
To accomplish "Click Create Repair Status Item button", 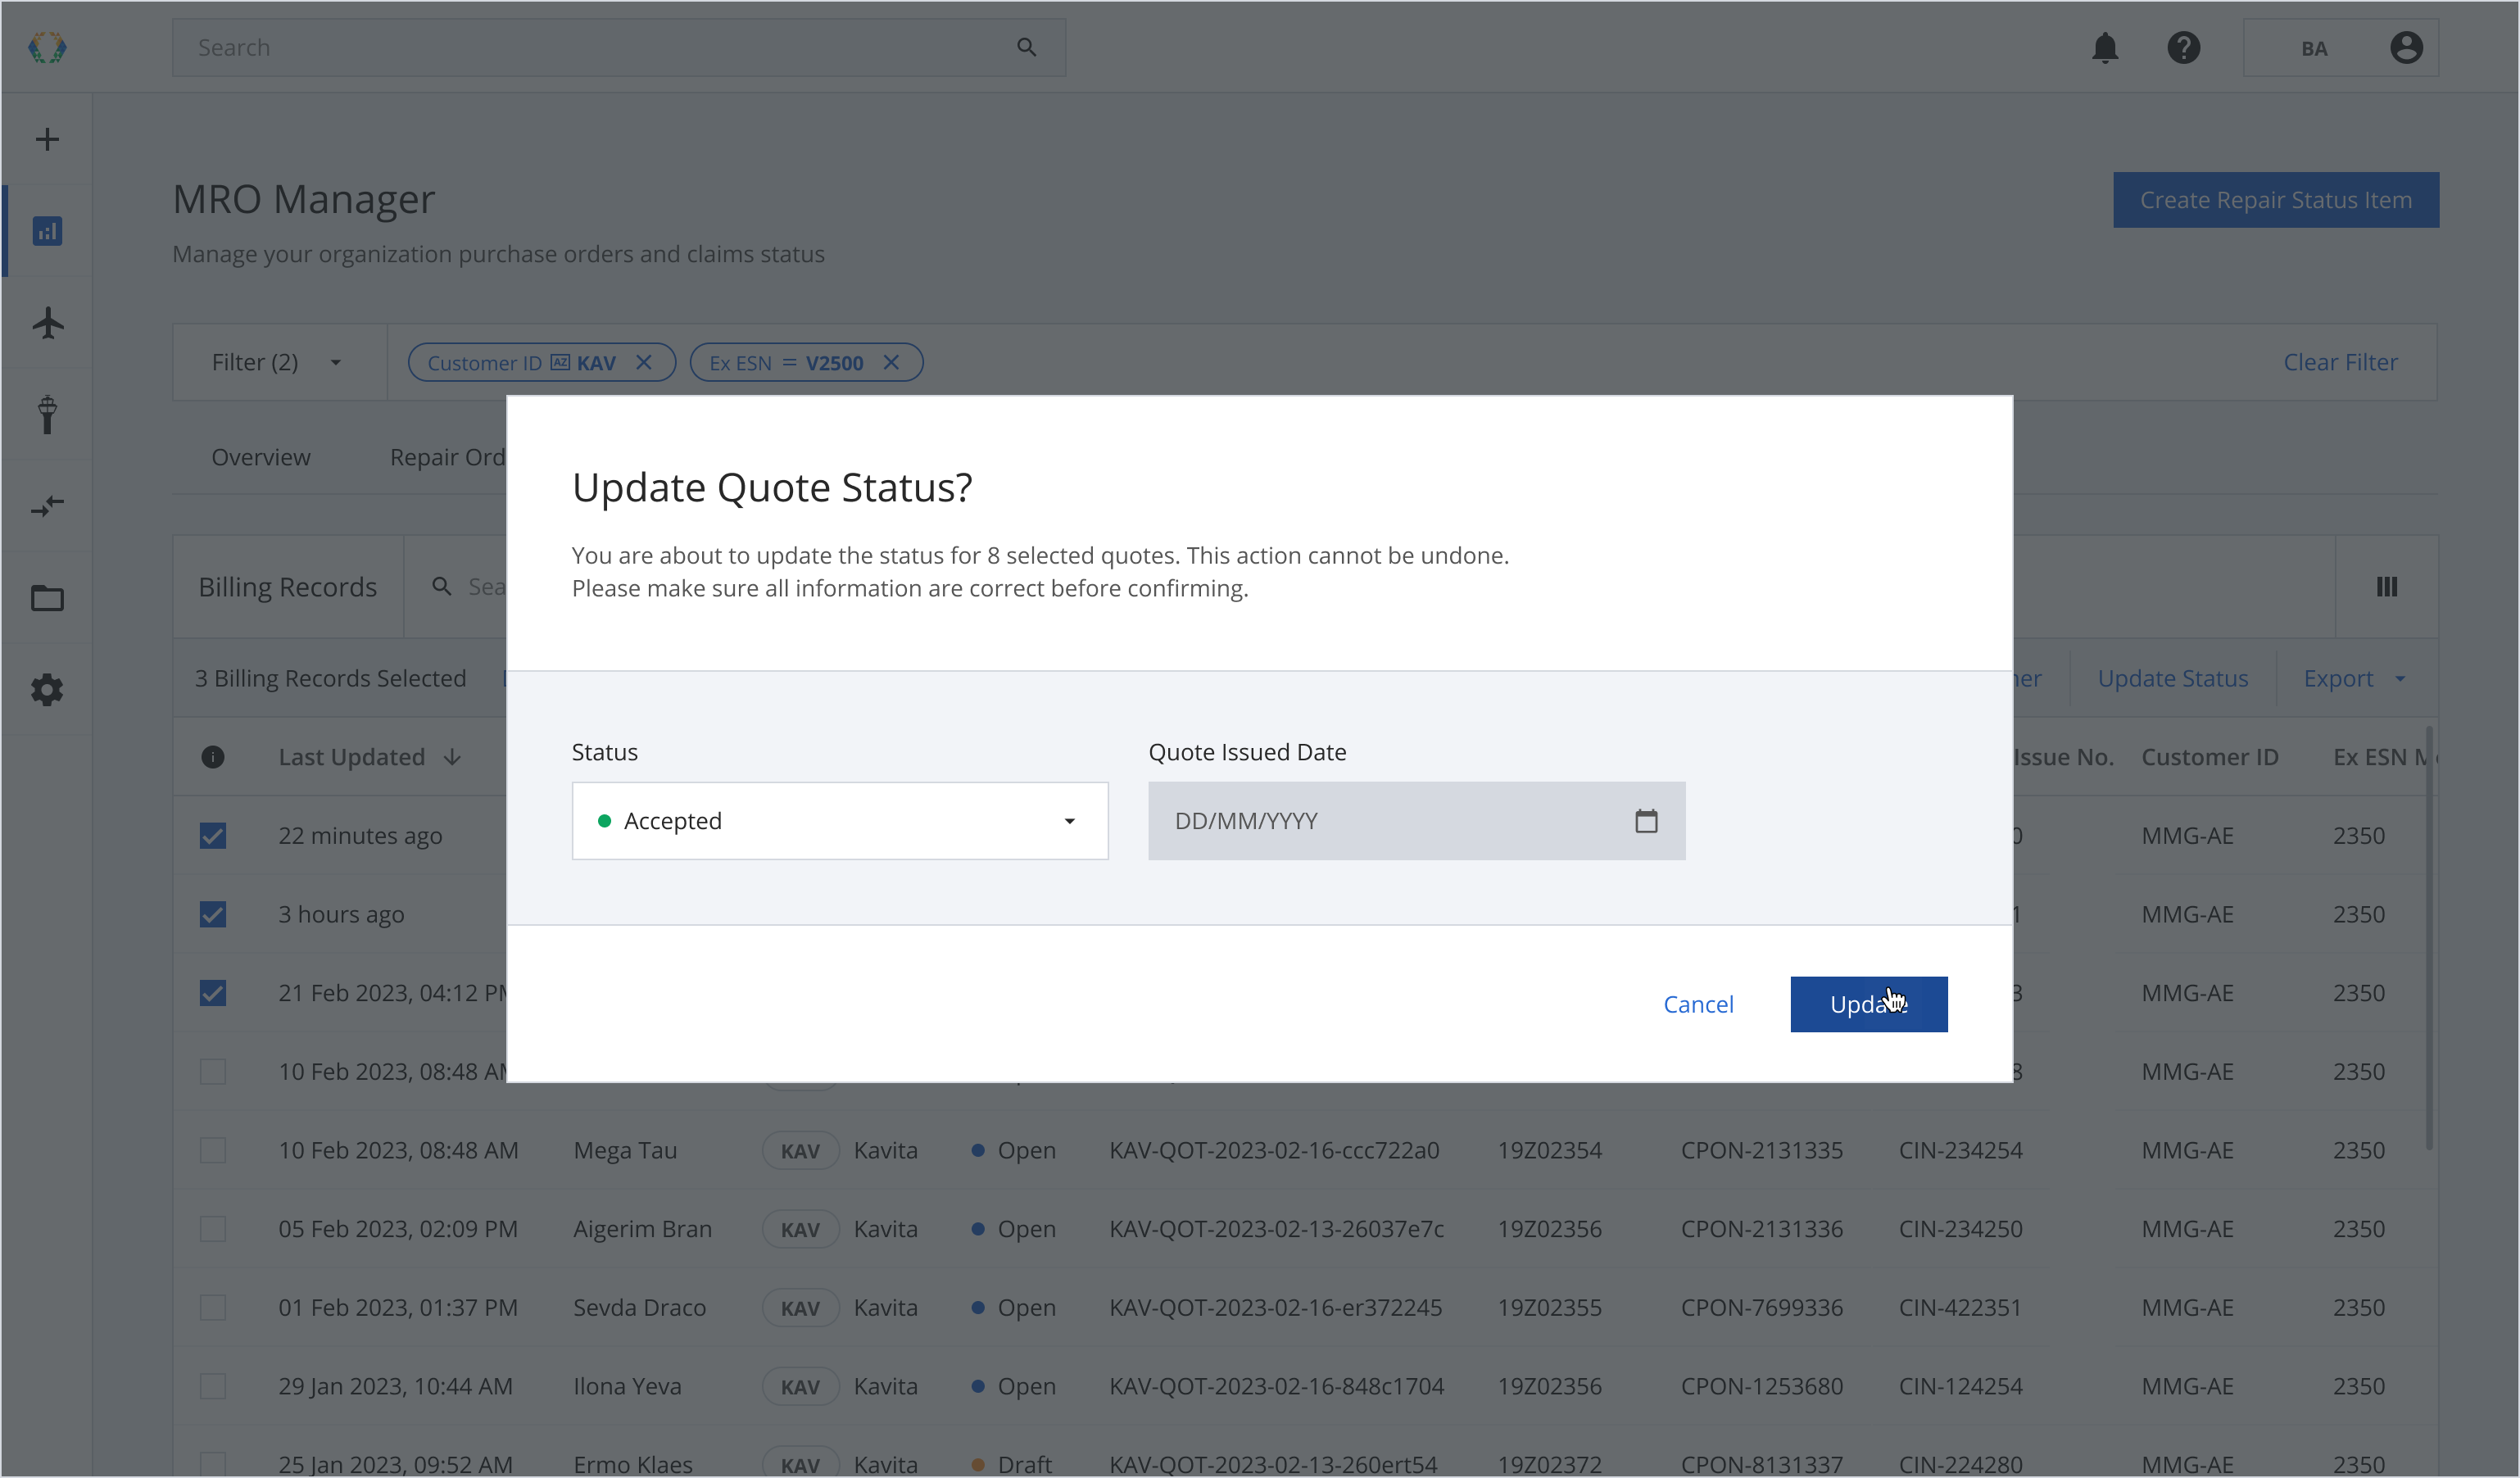I will [x=2275, y=200].
